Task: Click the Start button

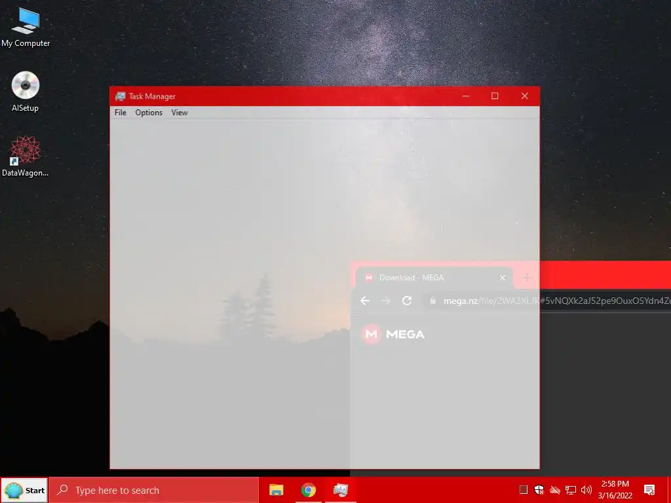Action: pyautogui.click(x=24, y=490)
